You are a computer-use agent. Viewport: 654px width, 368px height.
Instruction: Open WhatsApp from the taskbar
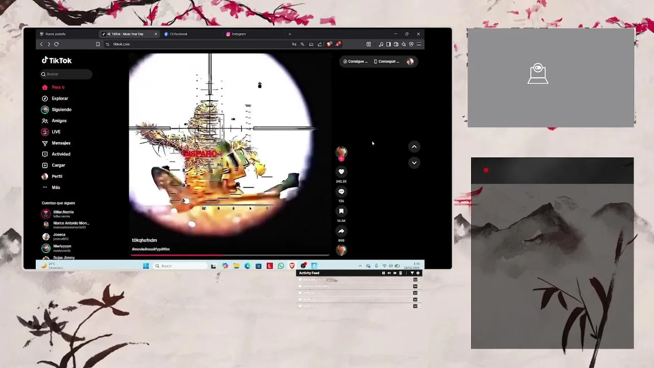tap(281, 266)
